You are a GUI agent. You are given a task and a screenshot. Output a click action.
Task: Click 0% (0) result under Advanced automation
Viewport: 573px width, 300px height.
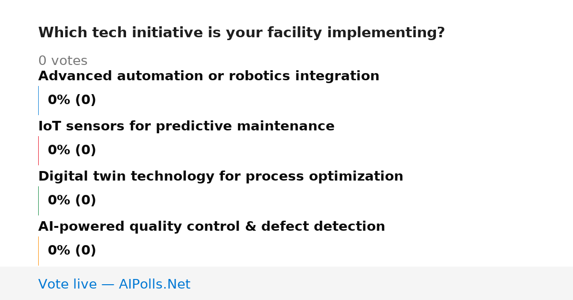tap(72, 100)
